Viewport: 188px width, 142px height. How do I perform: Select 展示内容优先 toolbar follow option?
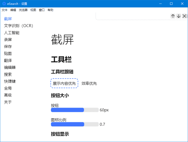[x=64, y=83]
